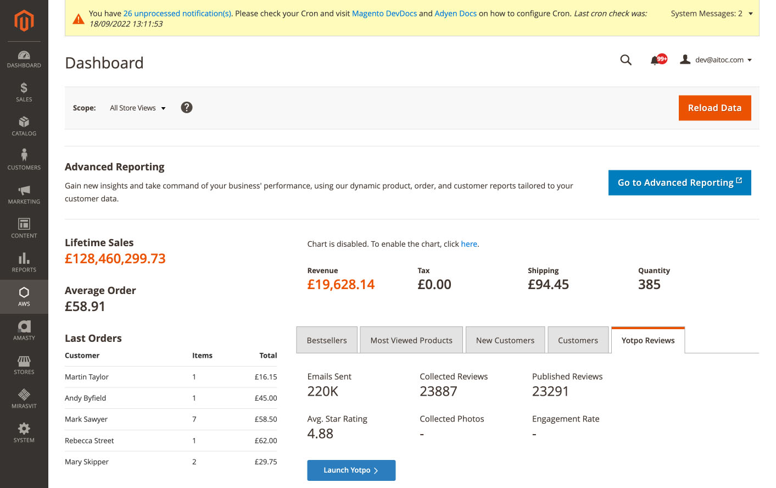Image resolution: width=776 pixels, height=488 pixels.
Task: Open the All Store Views scope dropdown
Action: pos(137,108)
